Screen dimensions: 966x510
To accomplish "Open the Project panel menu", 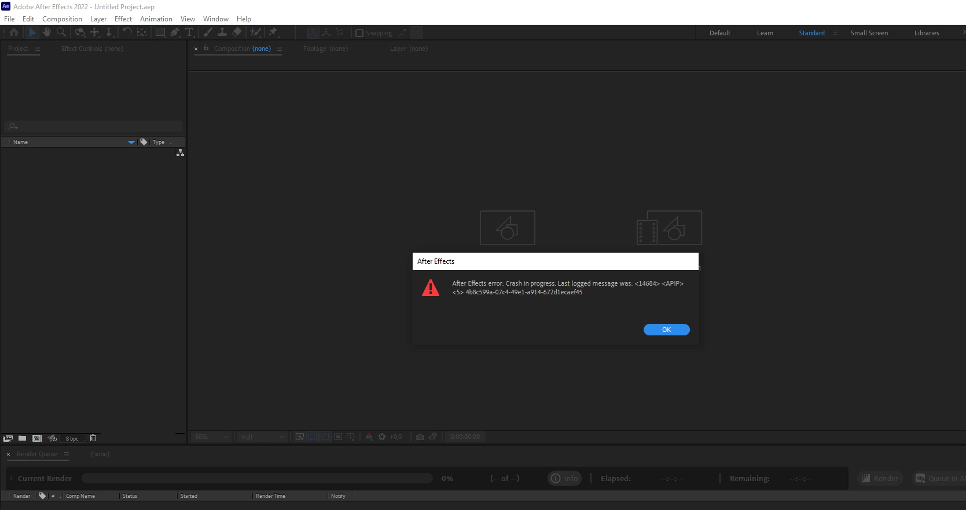I will 38,49.
